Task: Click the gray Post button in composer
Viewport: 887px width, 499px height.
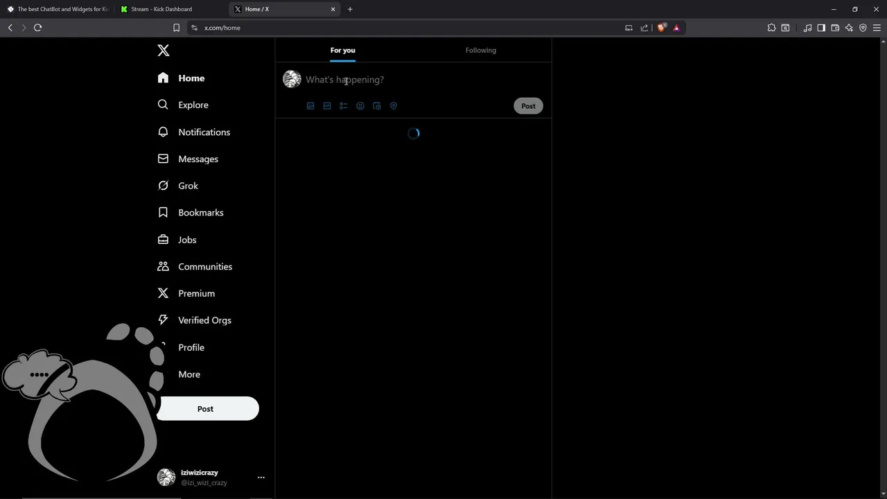Action: coord(528,106)
